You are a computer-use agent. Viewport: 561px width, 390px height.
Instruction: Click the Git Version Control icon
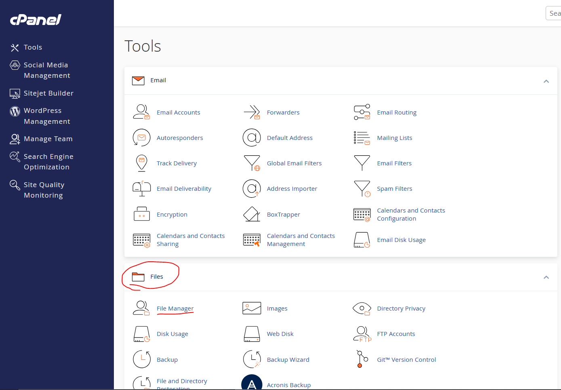tap(362, 359)
